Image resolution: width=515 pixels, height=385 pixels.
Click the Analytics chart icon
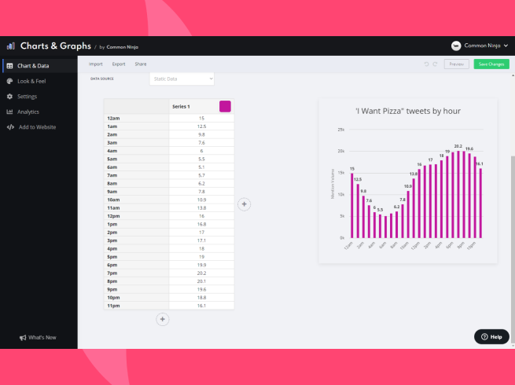point(10,112)
